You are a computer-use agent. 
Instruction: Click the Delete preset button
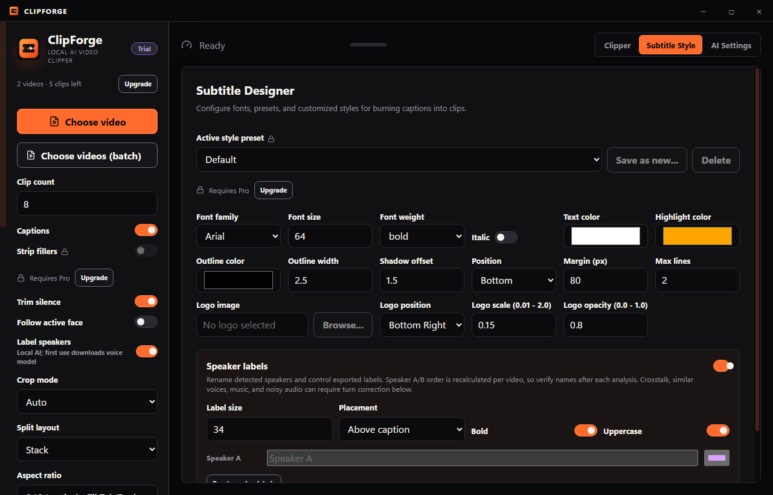pyautogui.click(x=716, y=160)
